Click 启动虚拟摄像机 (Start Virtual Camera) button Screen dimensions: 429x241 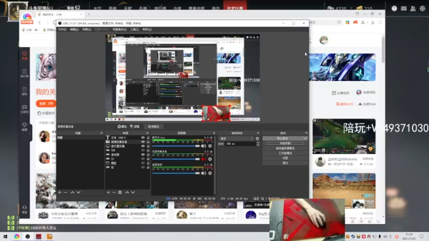285,148
